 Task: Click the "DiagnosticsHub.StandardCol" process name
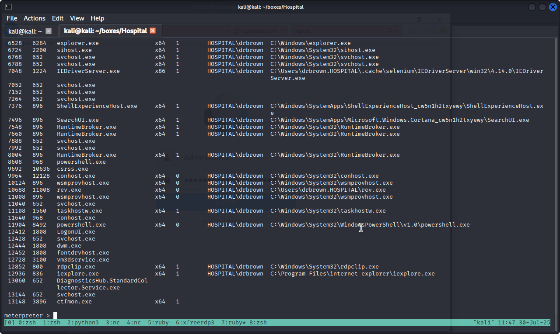click(102, 281)
